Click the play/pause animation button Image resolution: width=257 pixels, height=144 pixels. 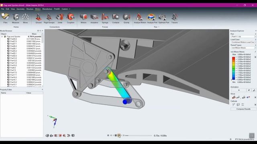119,136
